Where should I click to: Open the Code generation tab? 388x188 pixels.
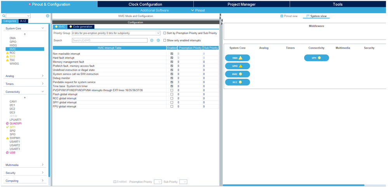pyautogui.click(x=81, y=27)
